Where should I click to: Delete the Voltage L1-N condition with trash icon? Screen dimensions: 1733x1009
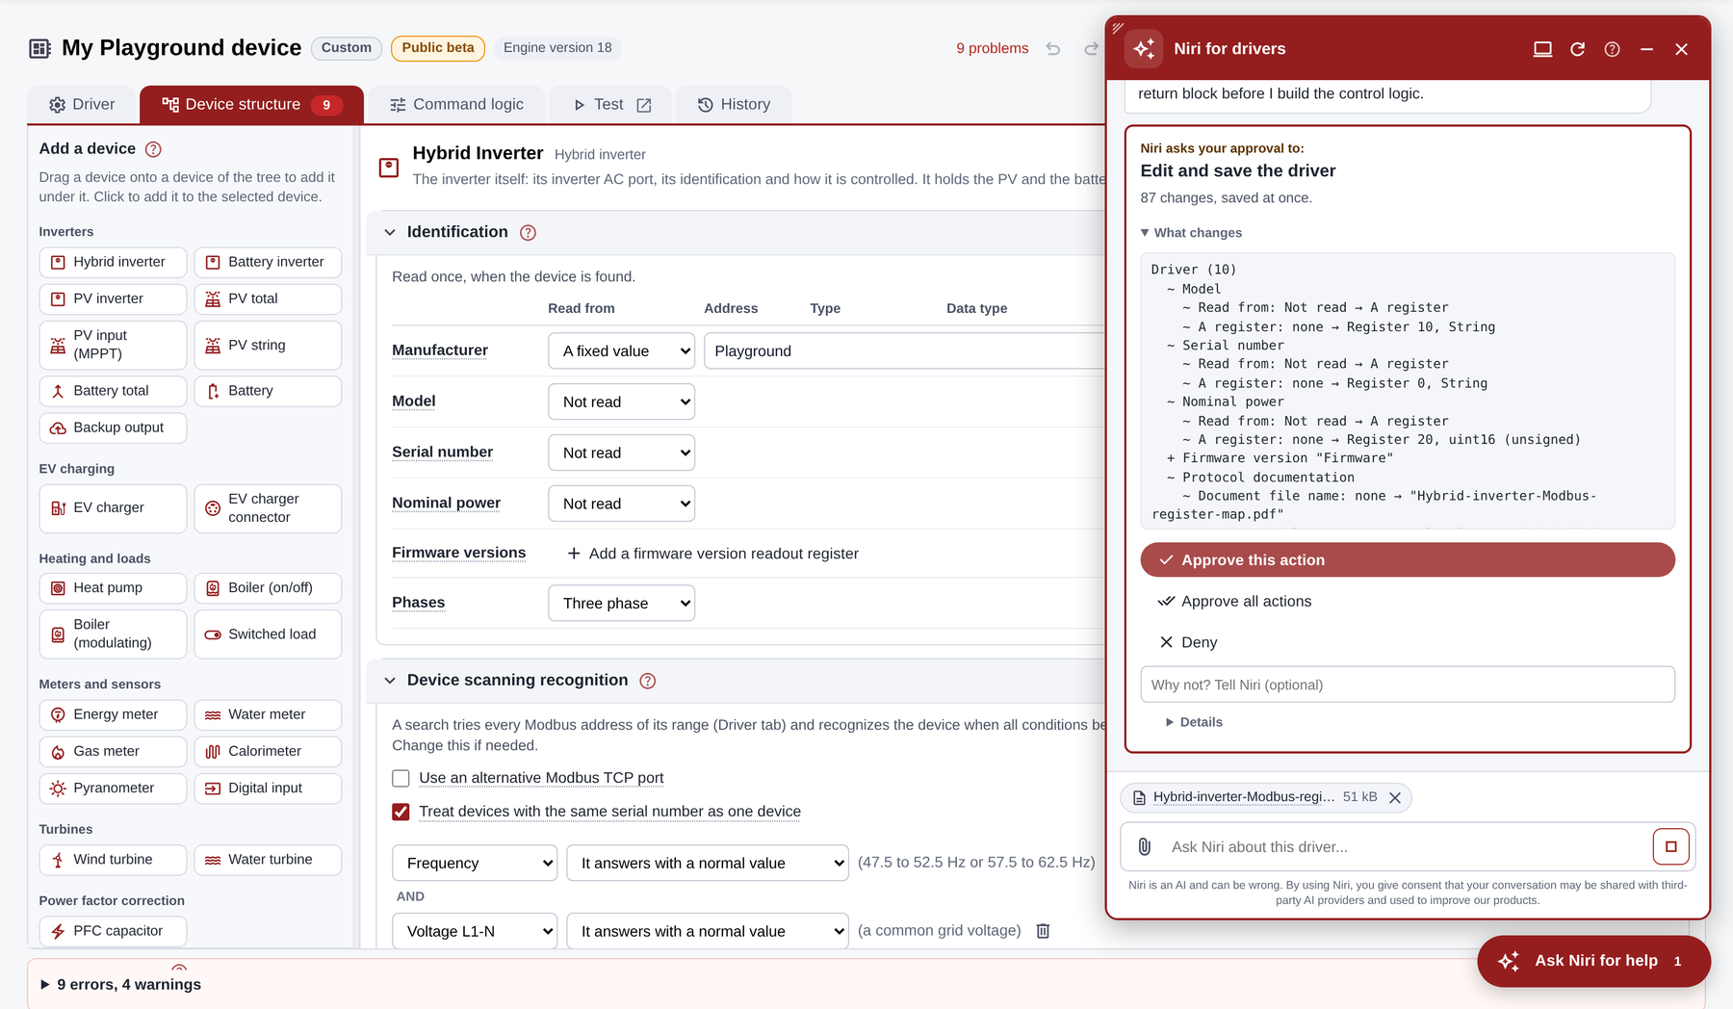pyautogui.click(x=1043, y=931)
